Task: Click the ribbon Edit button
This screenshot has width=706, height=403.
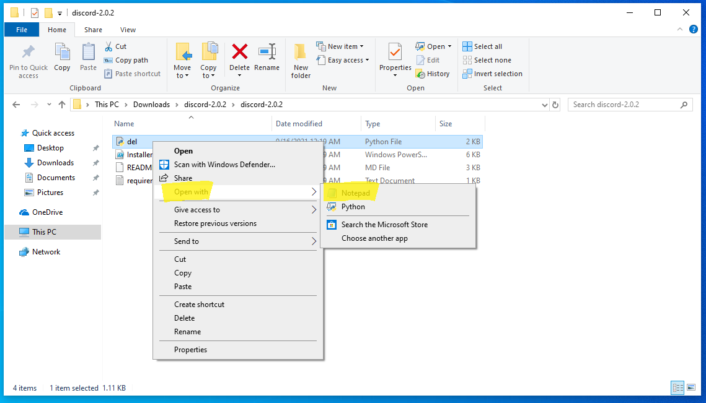Action: [x=428, y=60]
